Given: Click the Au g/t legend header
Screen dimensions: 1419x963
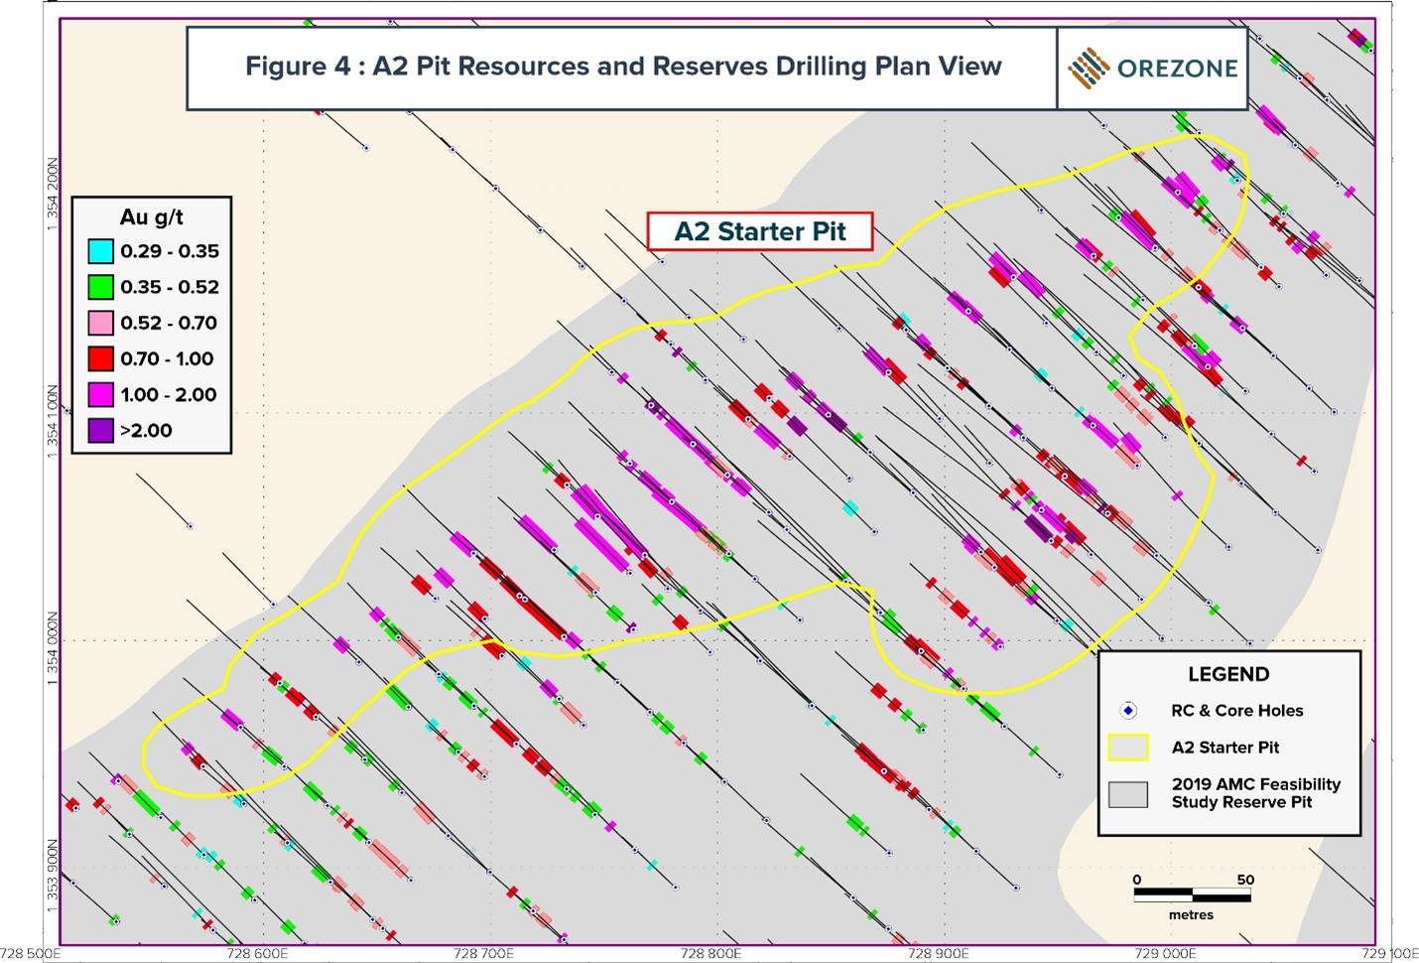Looking at the screenshot, I should (152, 216).
